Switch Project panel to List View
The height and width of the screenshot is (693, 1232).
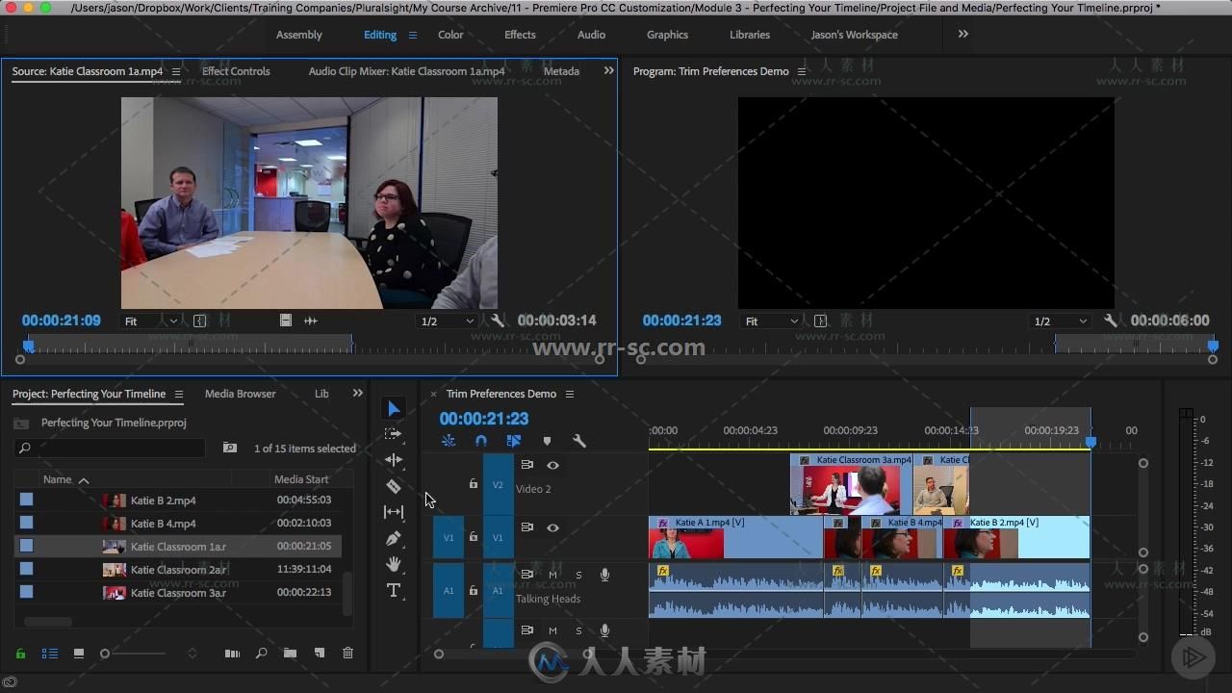[50, 654]
